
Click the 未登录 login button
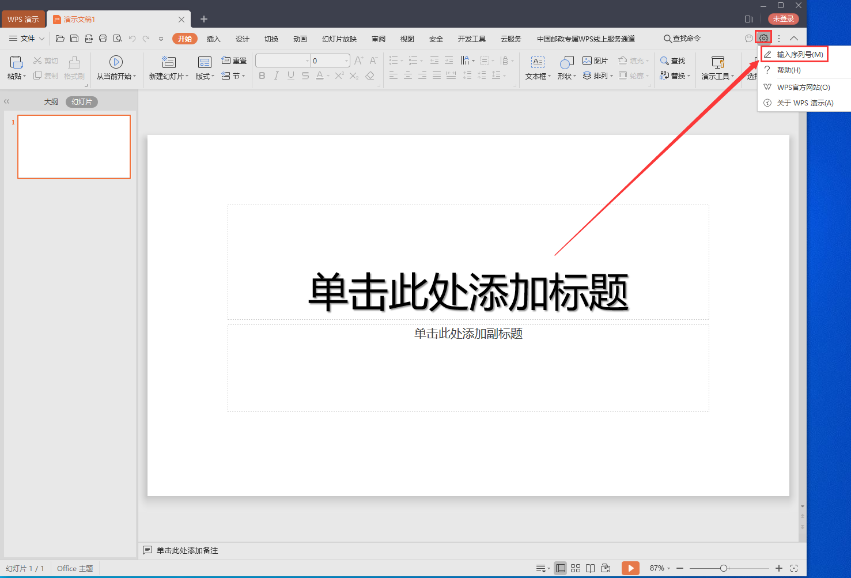[784, 19]
